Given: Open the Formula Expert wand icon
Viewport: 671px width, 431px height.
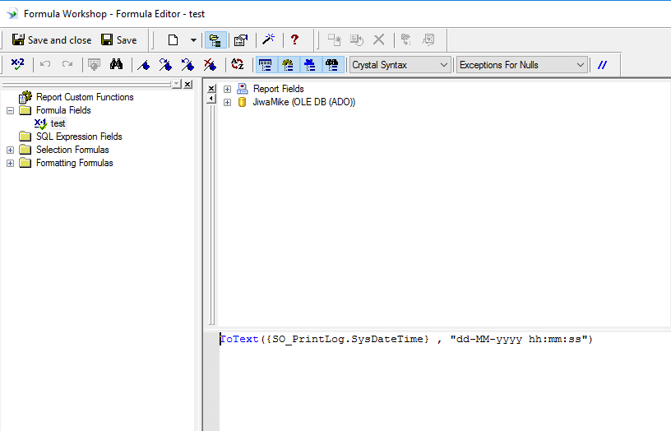Looking at the screenshot, I should (x=268, y=39).
